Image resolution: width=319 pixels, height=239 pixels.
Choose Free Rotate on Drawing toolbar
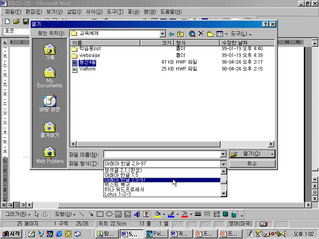click(46, 214)
